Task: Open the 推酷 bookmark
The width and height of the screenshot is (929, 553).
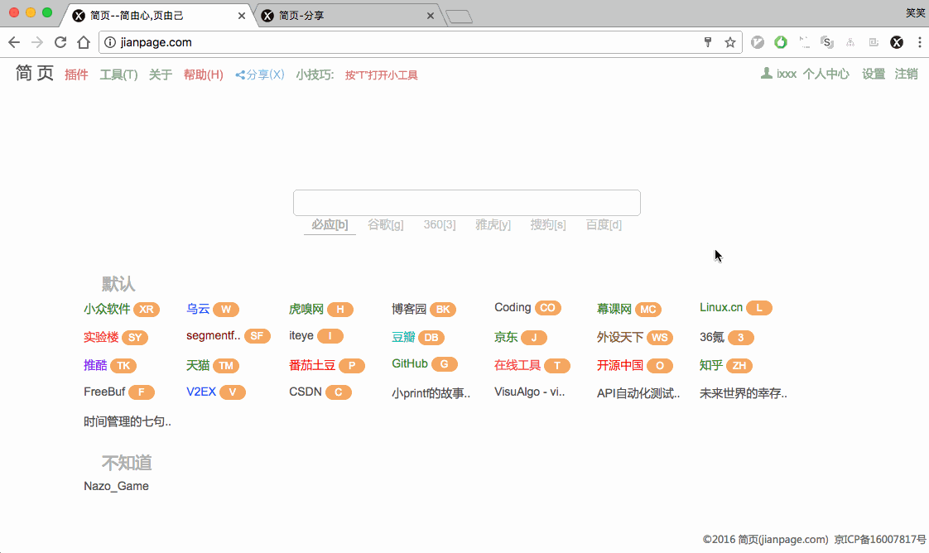Action: point(95,365)
